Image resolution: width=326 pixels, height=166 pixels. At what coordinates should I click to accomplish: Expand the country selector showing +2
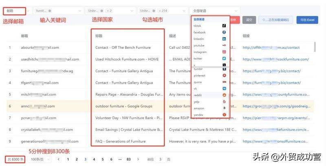pyautogui.click(x=110, y=10)
